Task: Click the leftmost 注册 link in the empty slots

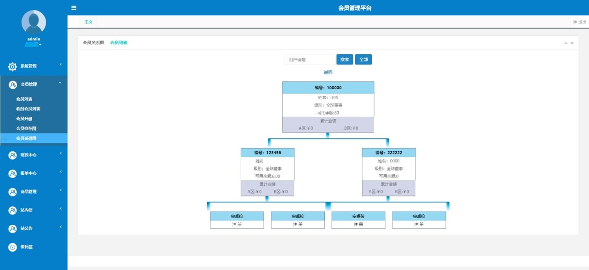Action: coord(237,224)
